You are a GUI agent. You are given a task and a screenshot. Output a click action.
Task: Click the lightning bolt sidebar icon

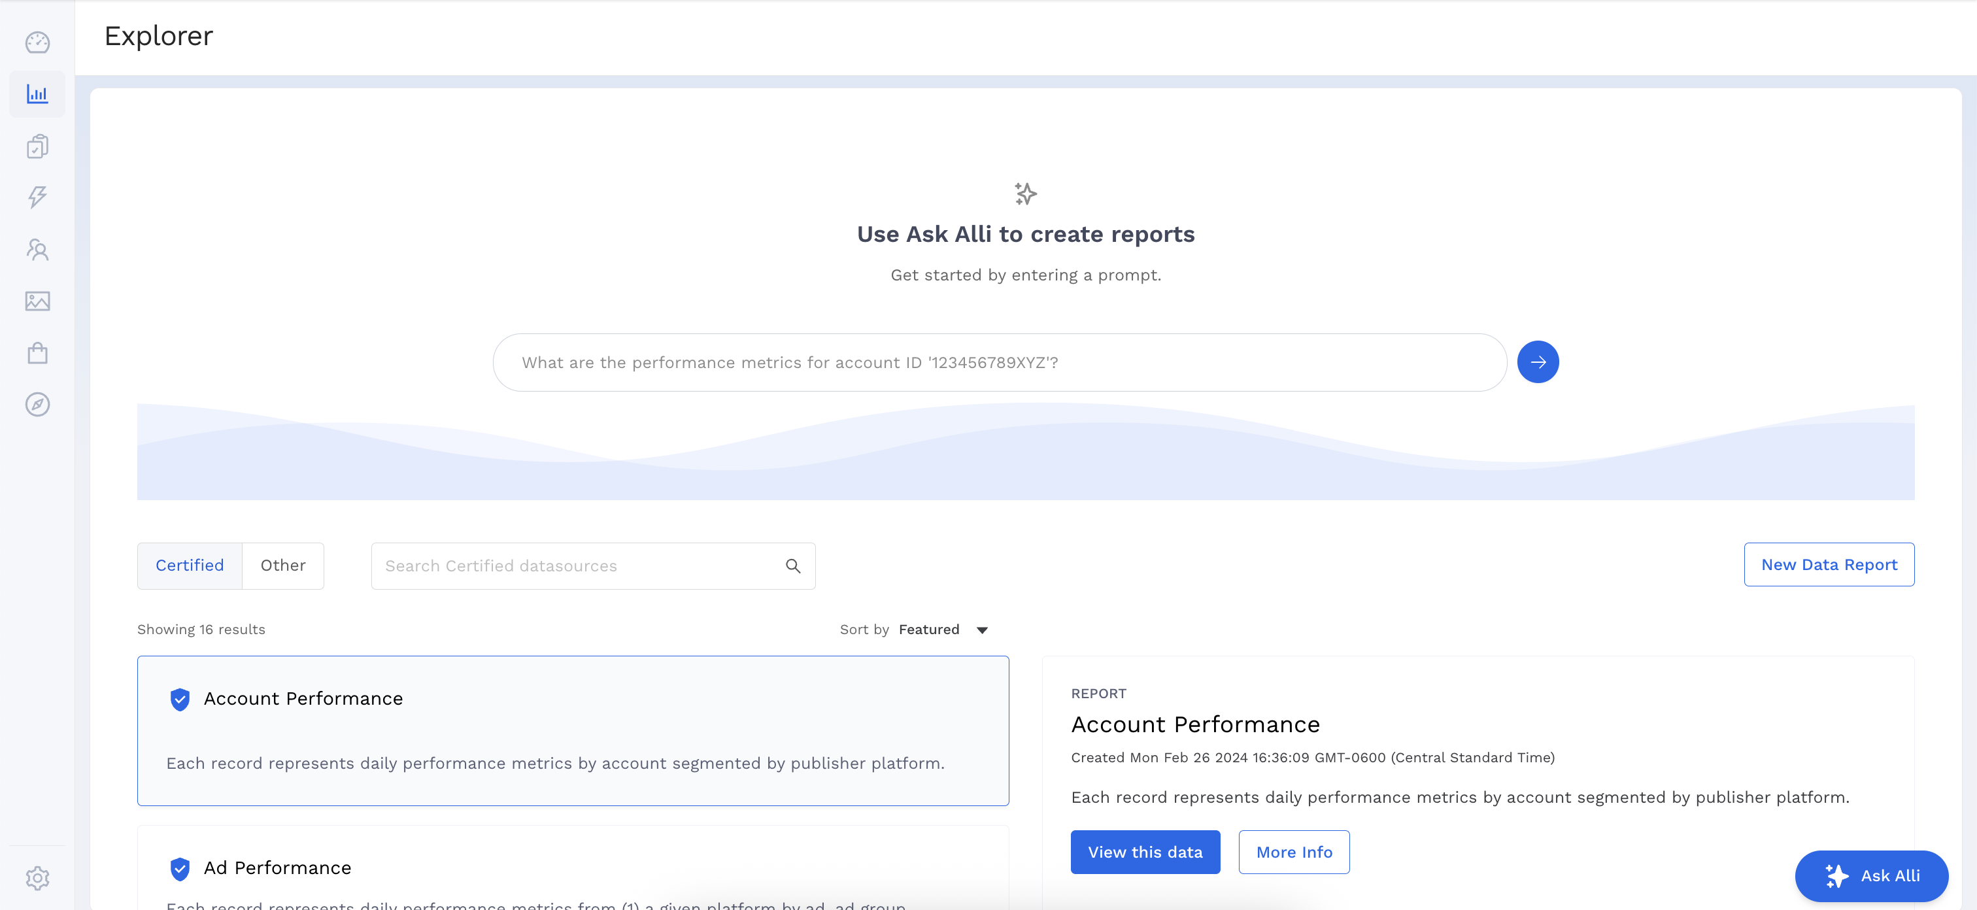(x=37, y=197)
